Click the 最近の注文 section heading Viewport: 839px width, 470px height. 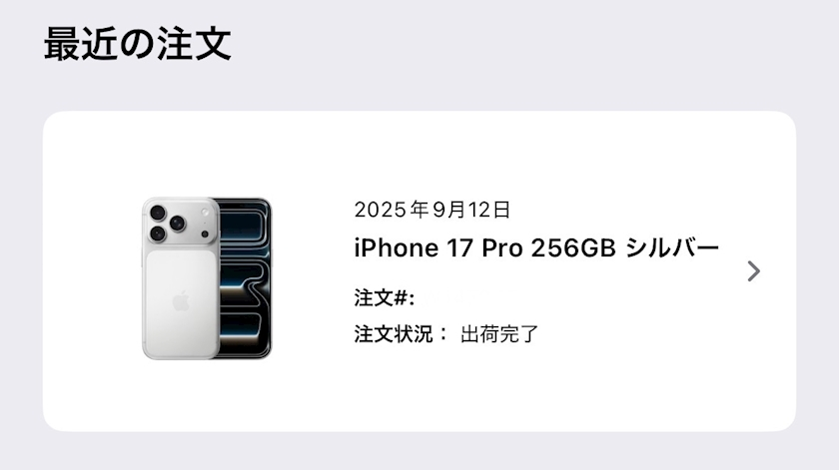pyautogui.click(x=138, y=44)
